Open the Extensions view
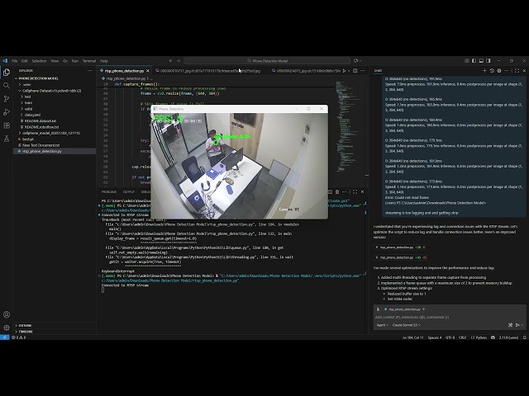This screenshot has width=529, height=396. point(7,125)
